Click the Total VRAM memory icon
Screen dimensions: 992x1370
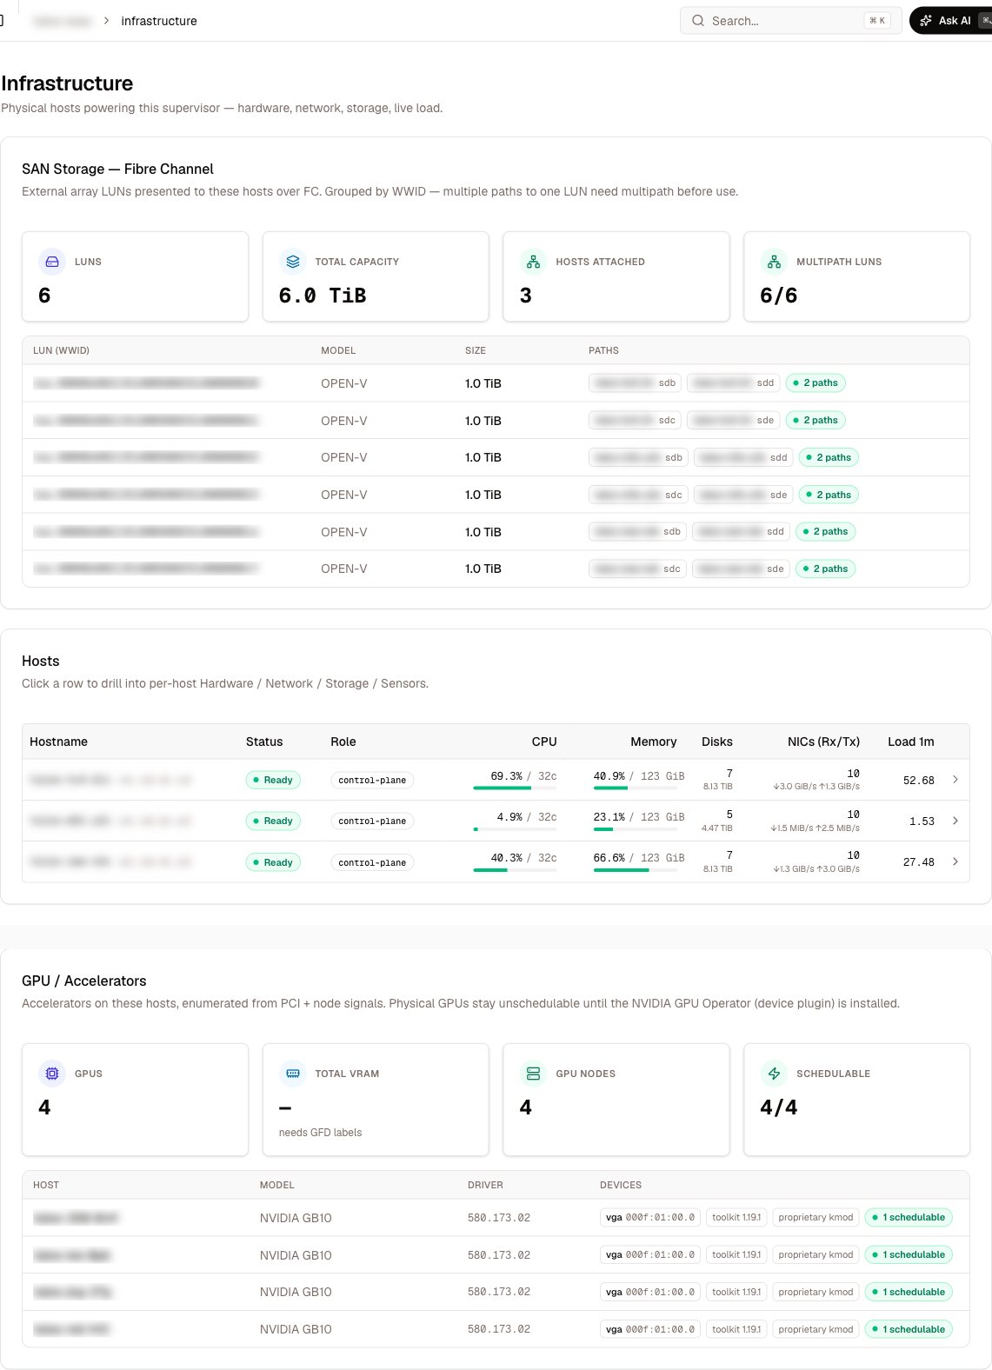tap(293, 1074)
